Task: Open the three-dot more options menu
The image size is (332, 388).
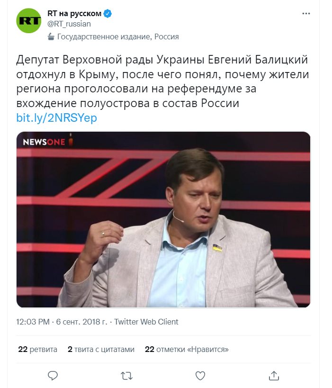Action: click(306, 14)
